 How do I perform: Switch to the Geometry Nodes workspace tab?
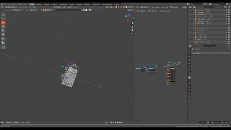(107, 4)
